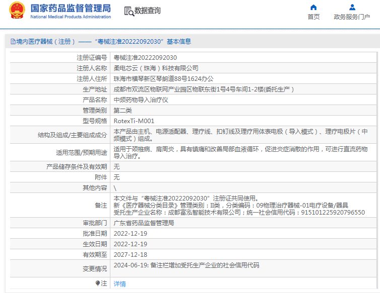Select change record dated 2024-06-19
This screenshot has width=380, height=293.
point(186,265)
